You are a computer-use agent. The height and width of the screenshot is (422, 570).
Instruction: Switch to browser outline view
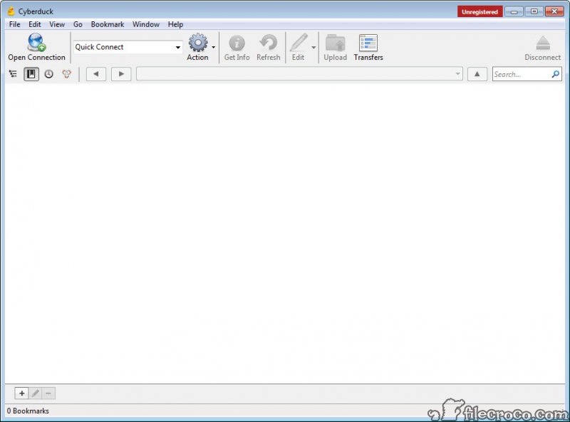pyautogui.click(x=13, y=74)
